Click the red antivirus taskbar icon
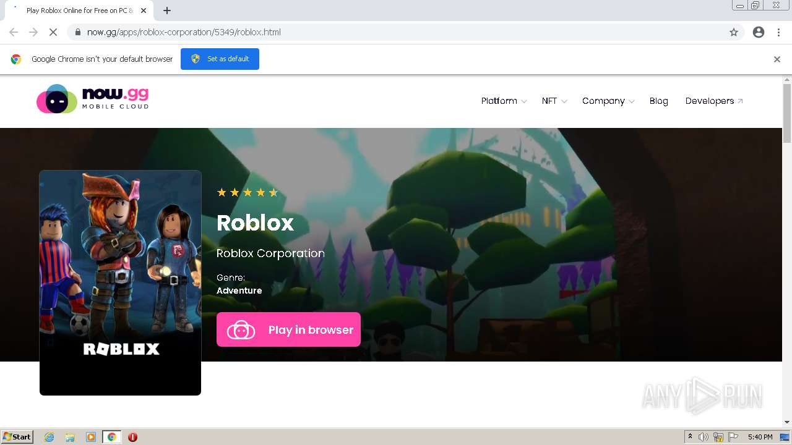 pyautogui.click(x=132, y=437)
